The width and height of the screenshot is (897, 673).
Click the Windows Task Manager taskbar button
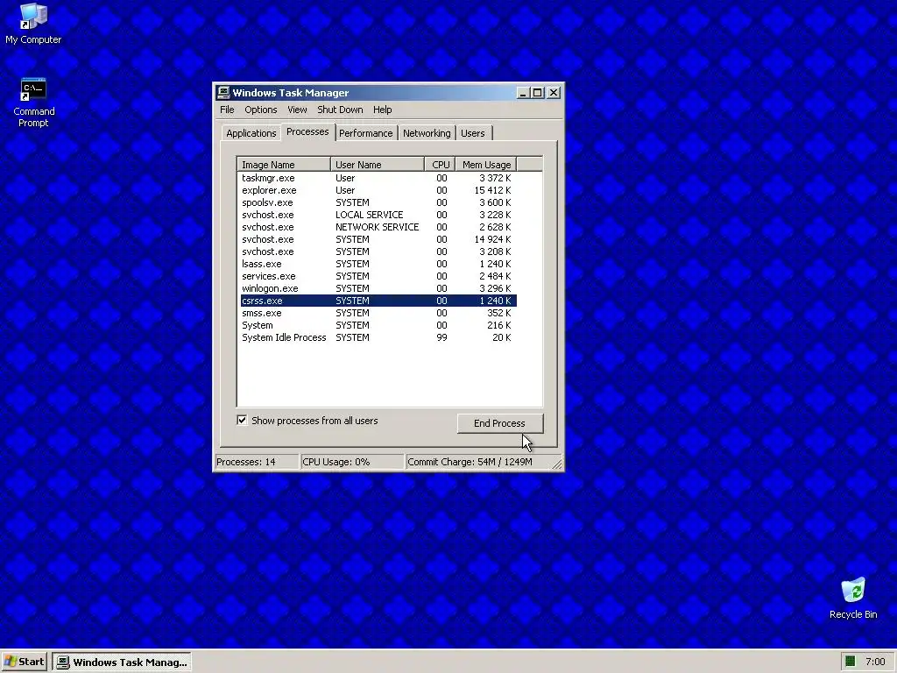(122, 662)
